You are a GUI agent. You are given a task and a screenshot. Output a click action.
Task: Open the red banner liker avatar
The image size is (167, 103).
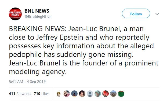(106, 94)
